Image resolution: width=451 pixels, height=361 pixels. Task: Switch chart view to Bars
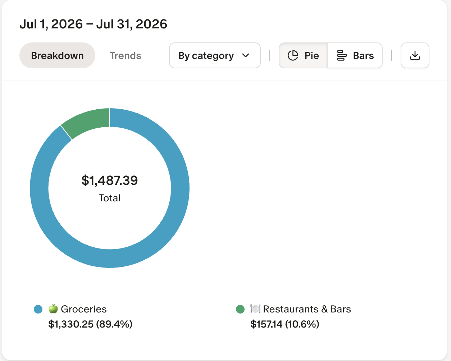pos(355,55)
